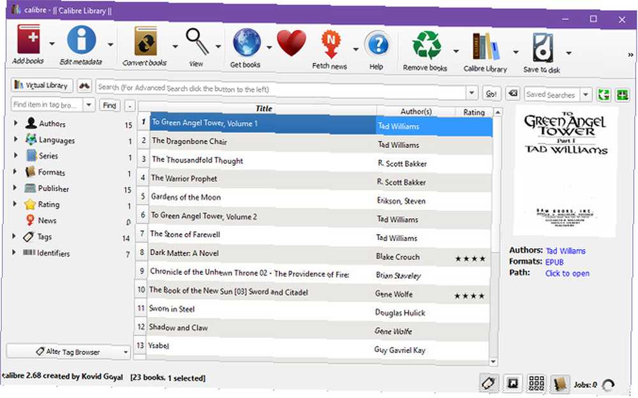
Task: Open the EPUB format link
Action: tap(554, 262)
